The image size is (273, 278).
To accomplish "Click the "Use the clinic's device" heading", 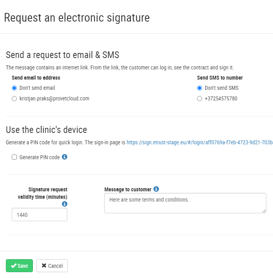I will click(46, 129).
